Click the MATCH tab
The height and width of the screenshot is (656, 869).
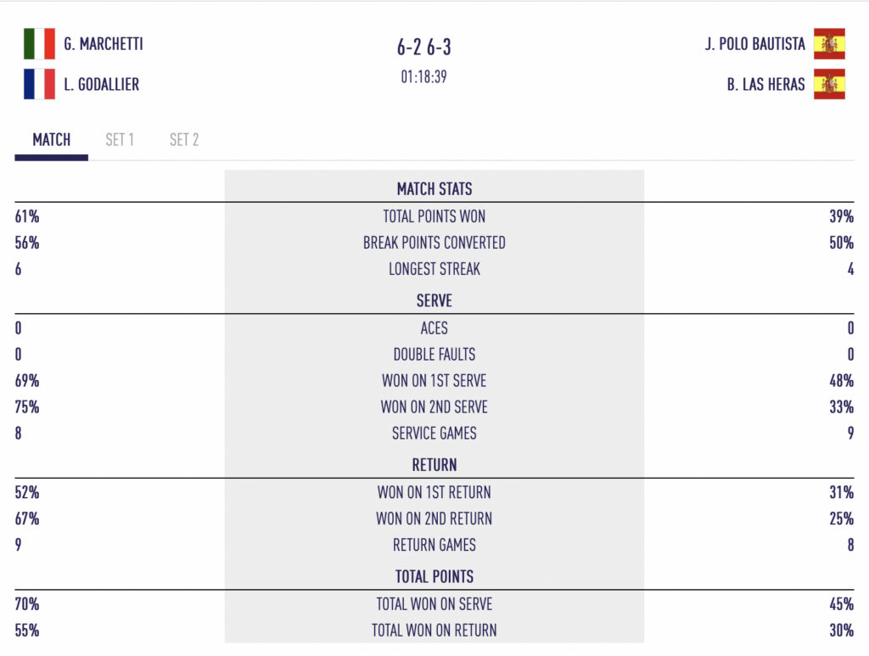pos(50,140)
